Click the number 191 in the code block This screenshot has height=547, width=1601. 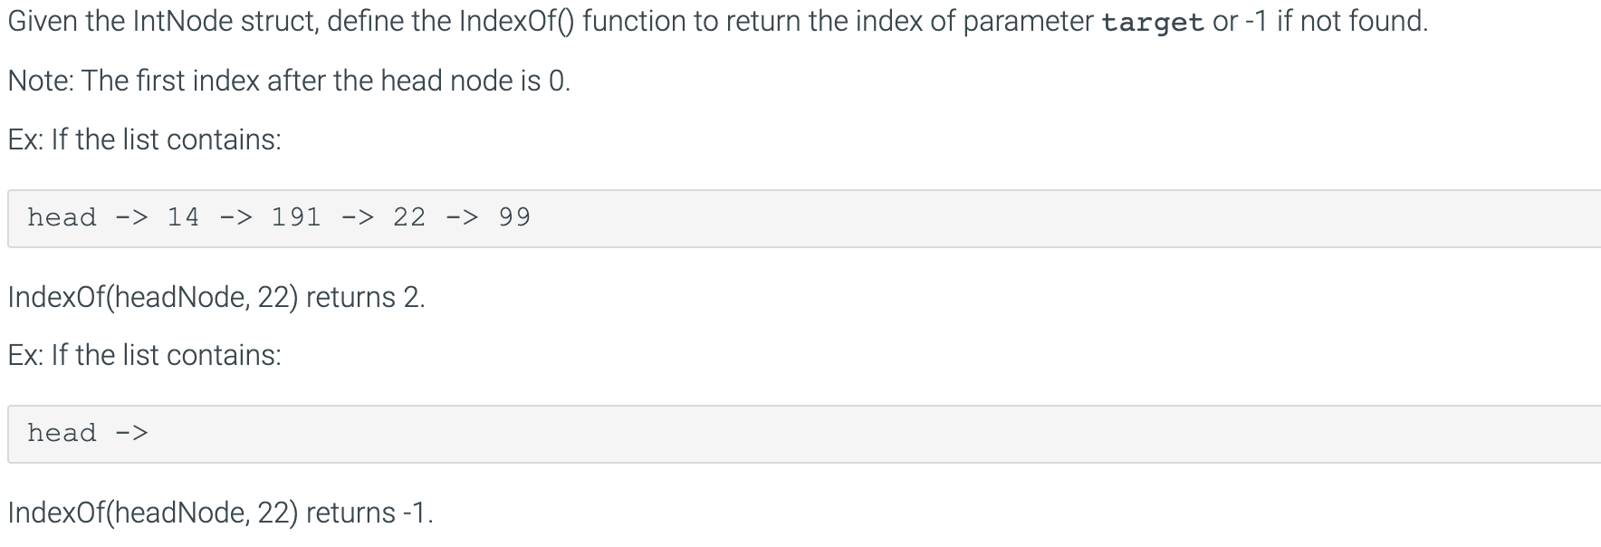click(x=296, y=217)
